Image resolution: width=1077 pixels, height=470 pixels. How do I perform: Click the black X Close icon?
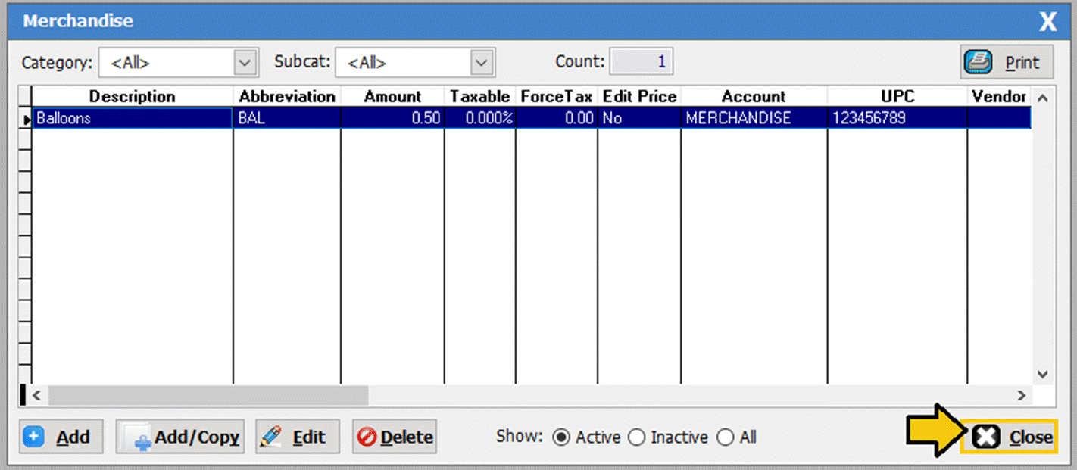coord(987,437)
